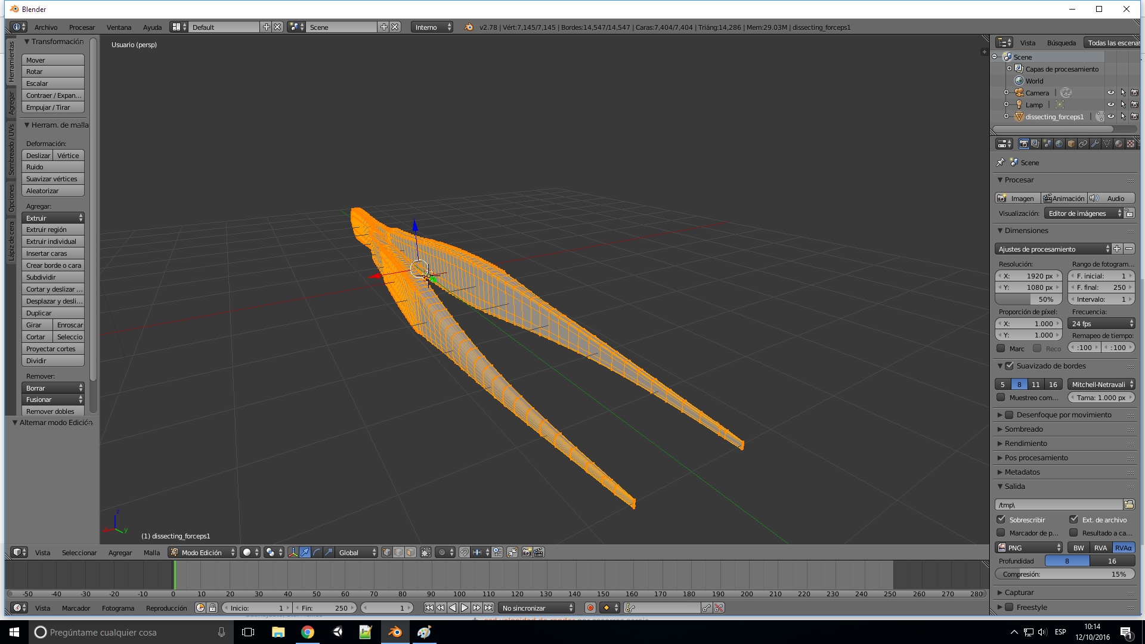Viewport: 1145px width, 644px height.
Task: Open the Archivo menu
Action: coord(46,27)
